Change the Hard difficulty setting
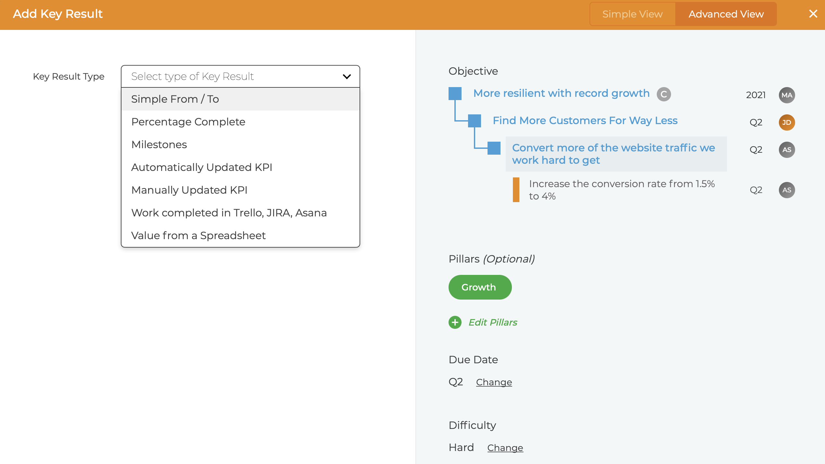This screenshot has width=825, height=464. (x=505, y=448)
